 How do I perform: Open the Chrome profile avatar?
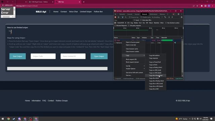click(x=209, y=6)
